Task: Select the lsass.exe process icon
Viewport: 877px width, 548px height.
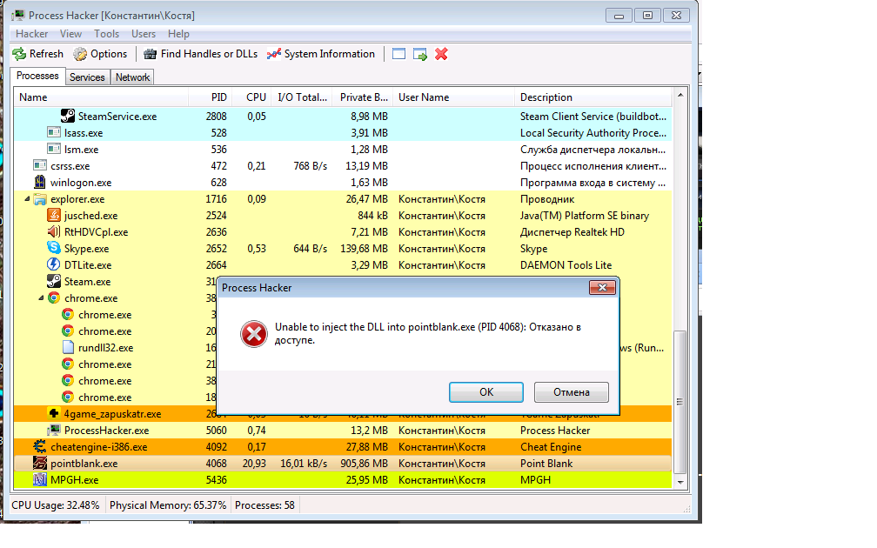Action: tap(54, 132)
